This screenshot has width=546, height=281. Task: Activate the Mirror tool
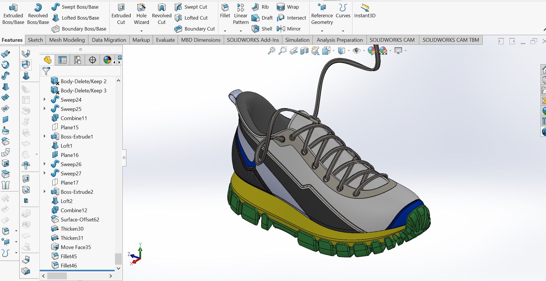pyautogui.click(x=289, y=29)
